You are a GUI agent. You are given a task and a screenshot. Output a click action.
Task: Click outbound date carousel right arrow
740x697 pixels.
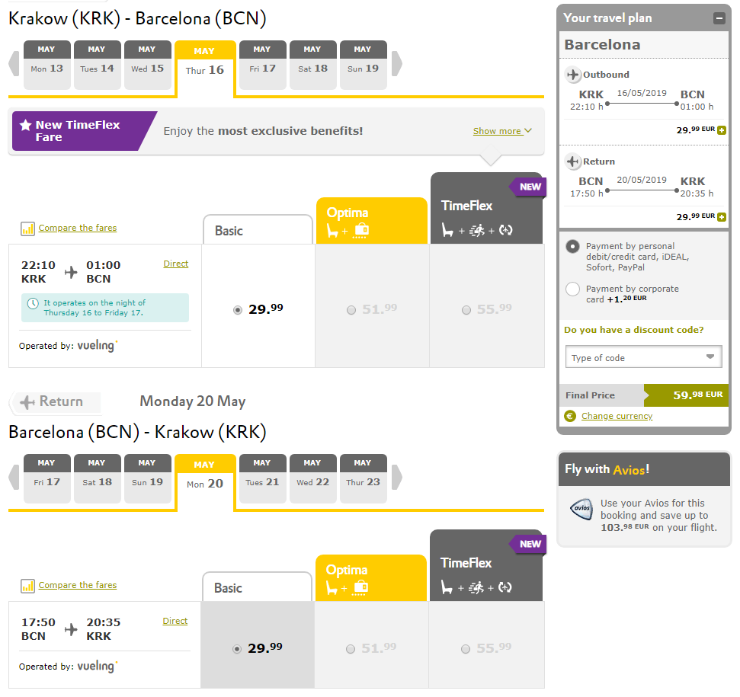[x=397, y=63]
